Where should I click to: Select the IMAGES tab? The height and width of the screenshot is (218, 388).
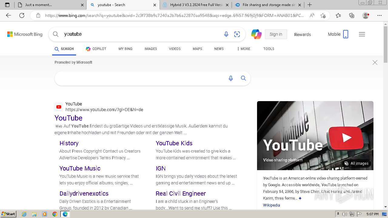(x=151, y=49)
